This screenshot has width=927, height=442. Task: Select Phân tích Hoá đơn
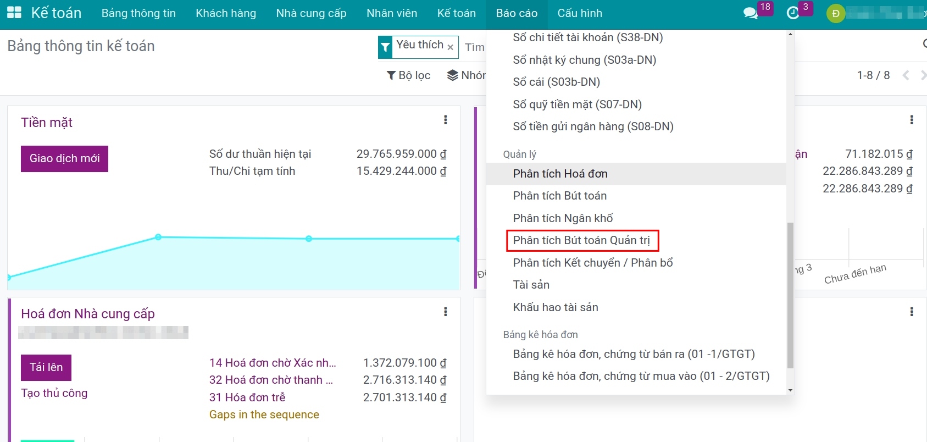coord(636,174)
